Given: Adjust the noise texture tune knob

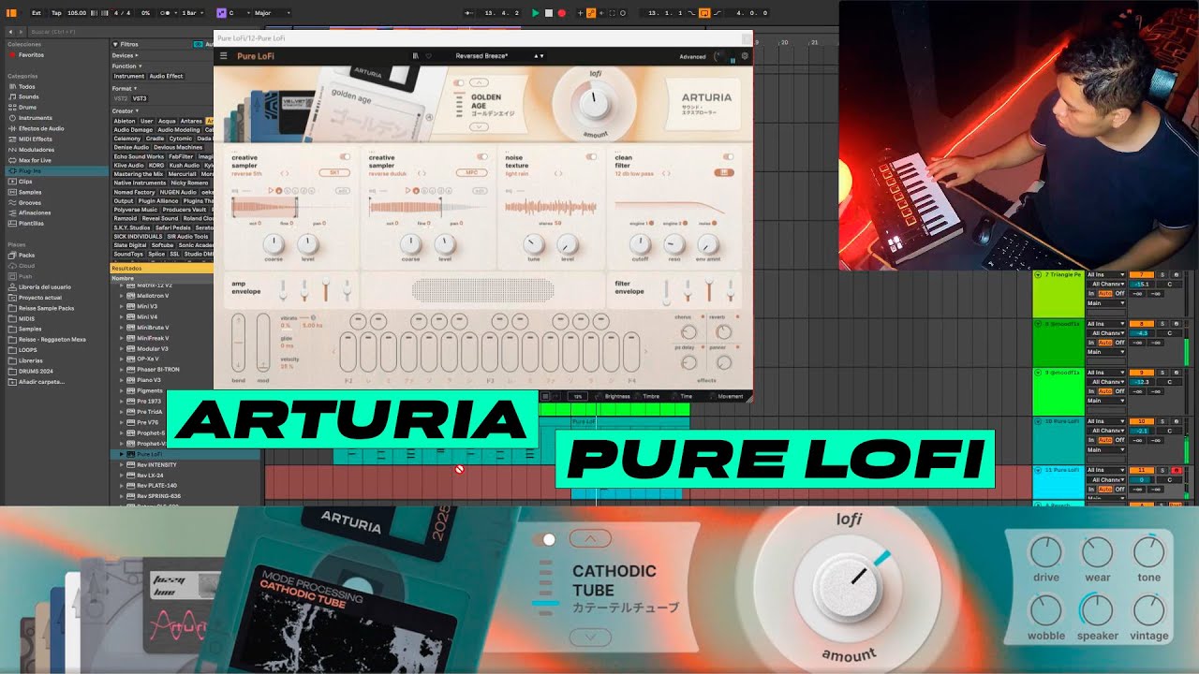Looking at the screenshot, I should coord(532,244).
